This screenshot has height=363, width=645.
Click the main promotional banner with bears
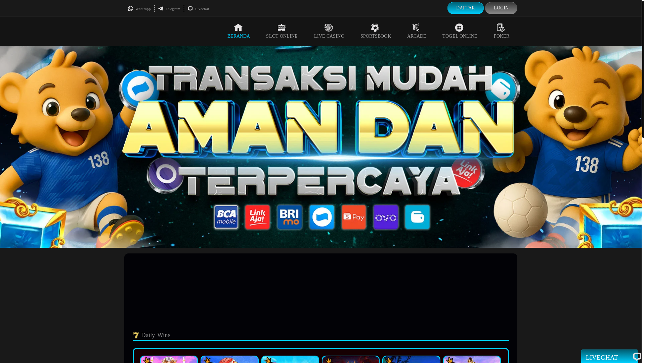[x=321, y=147]
